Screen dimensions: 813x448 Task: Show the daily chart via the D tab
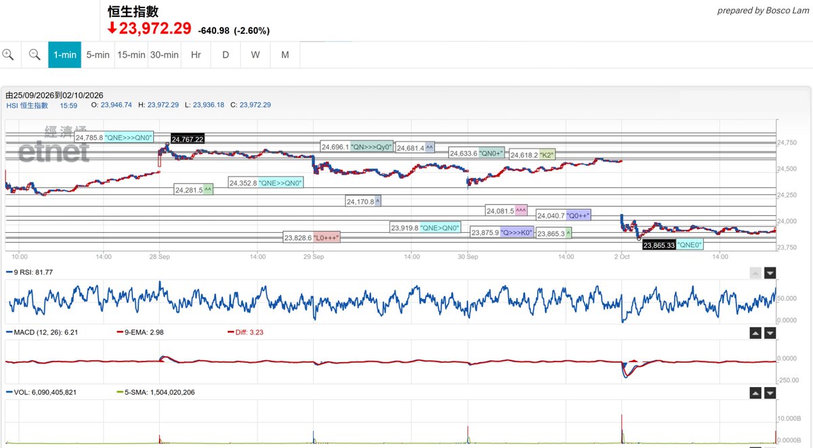click(226, 55)
